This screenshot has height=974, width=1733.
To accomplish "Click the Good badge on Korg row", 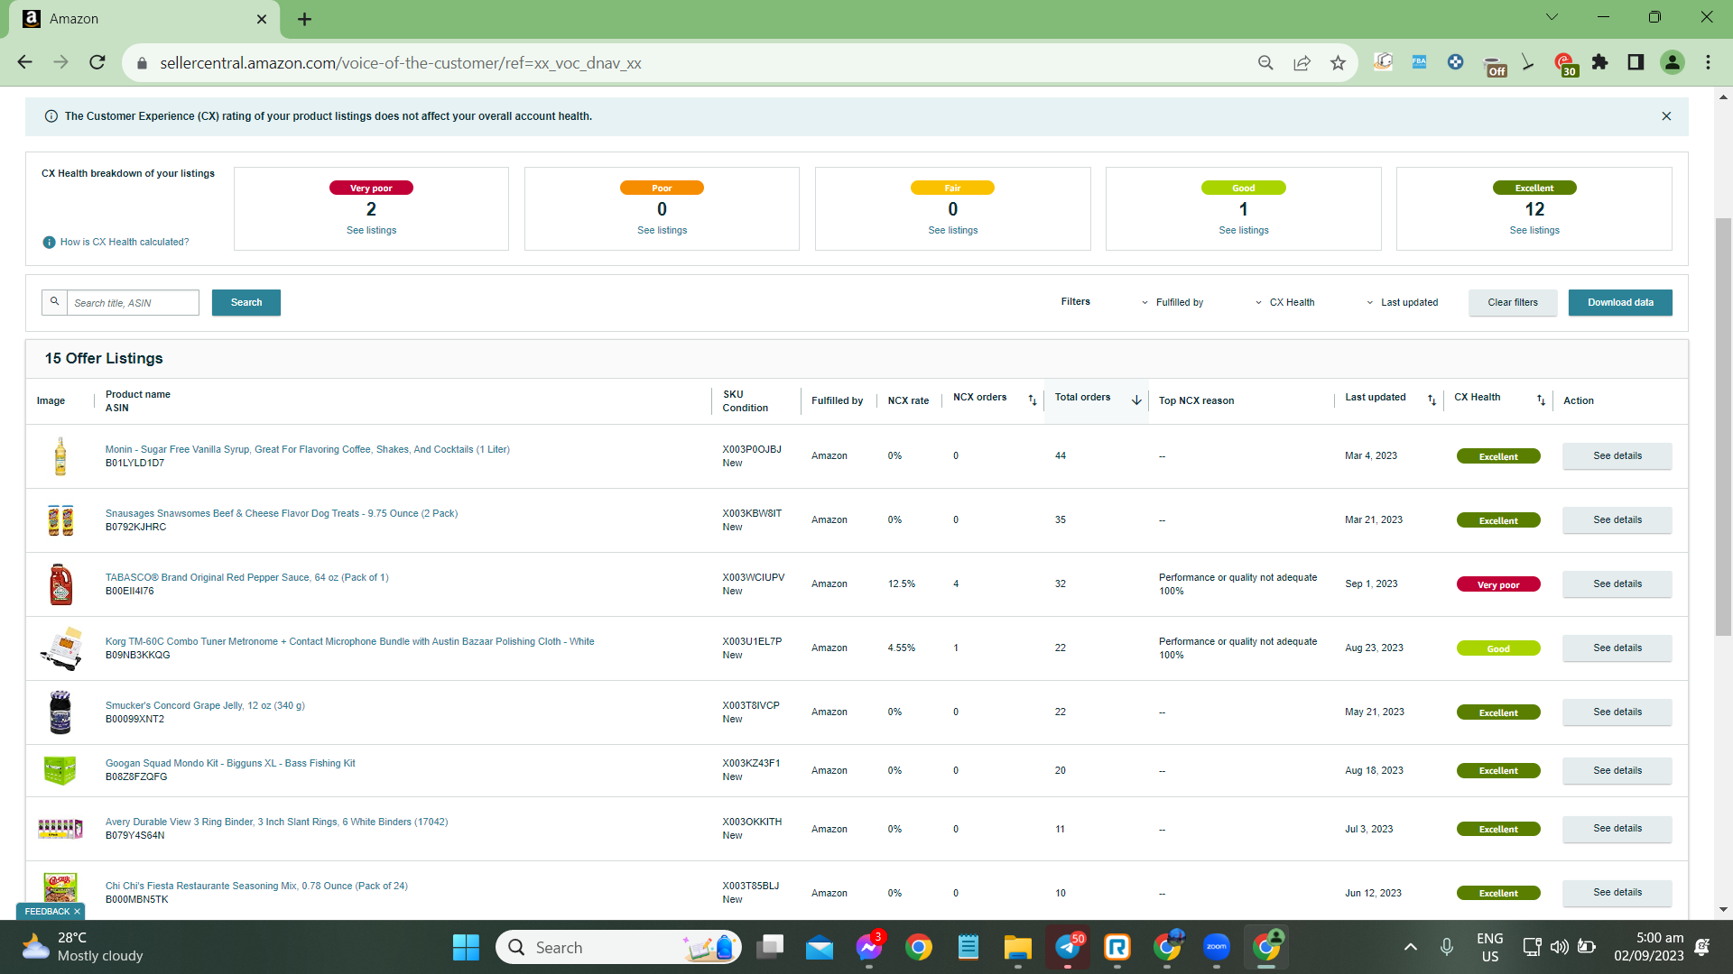I will (x=1498, y=648).
